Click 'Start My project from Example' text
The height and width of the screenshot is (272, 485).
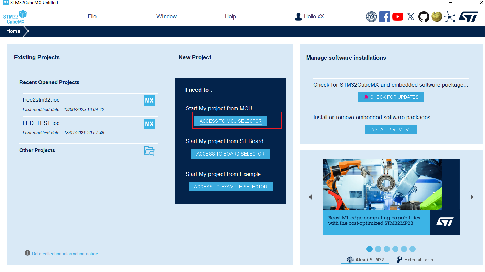tap(223, 174)
